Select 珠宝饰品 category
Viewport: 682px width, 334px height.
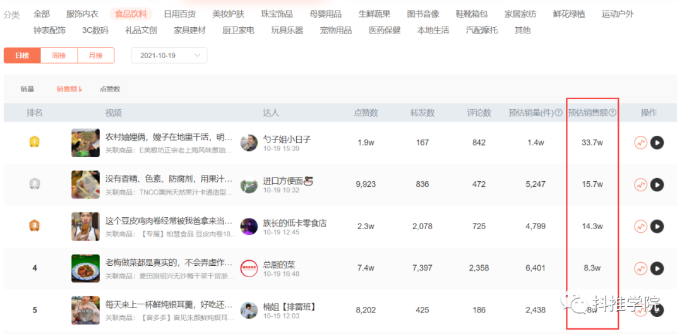tap(277, 14)
